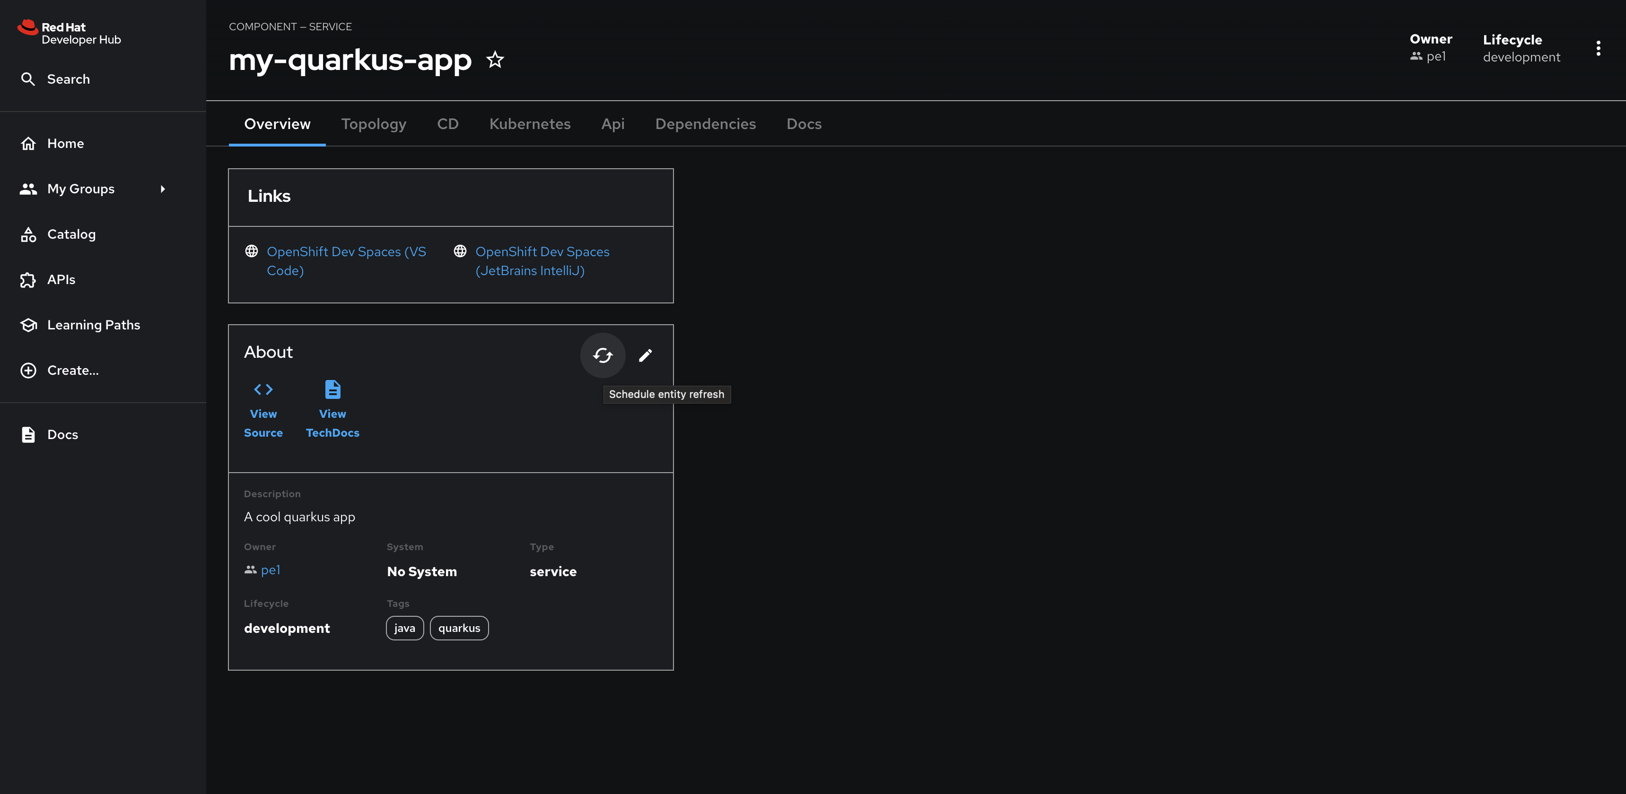Open Learning Paths in sidebar

94,325
